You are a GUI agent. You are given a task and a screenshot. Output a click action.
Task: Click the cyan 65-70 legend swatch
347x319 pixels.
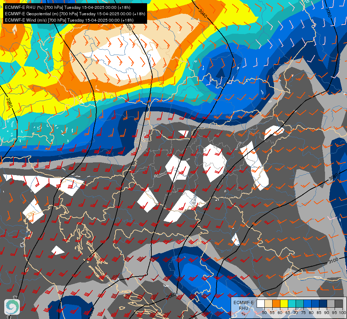point(292,303)
